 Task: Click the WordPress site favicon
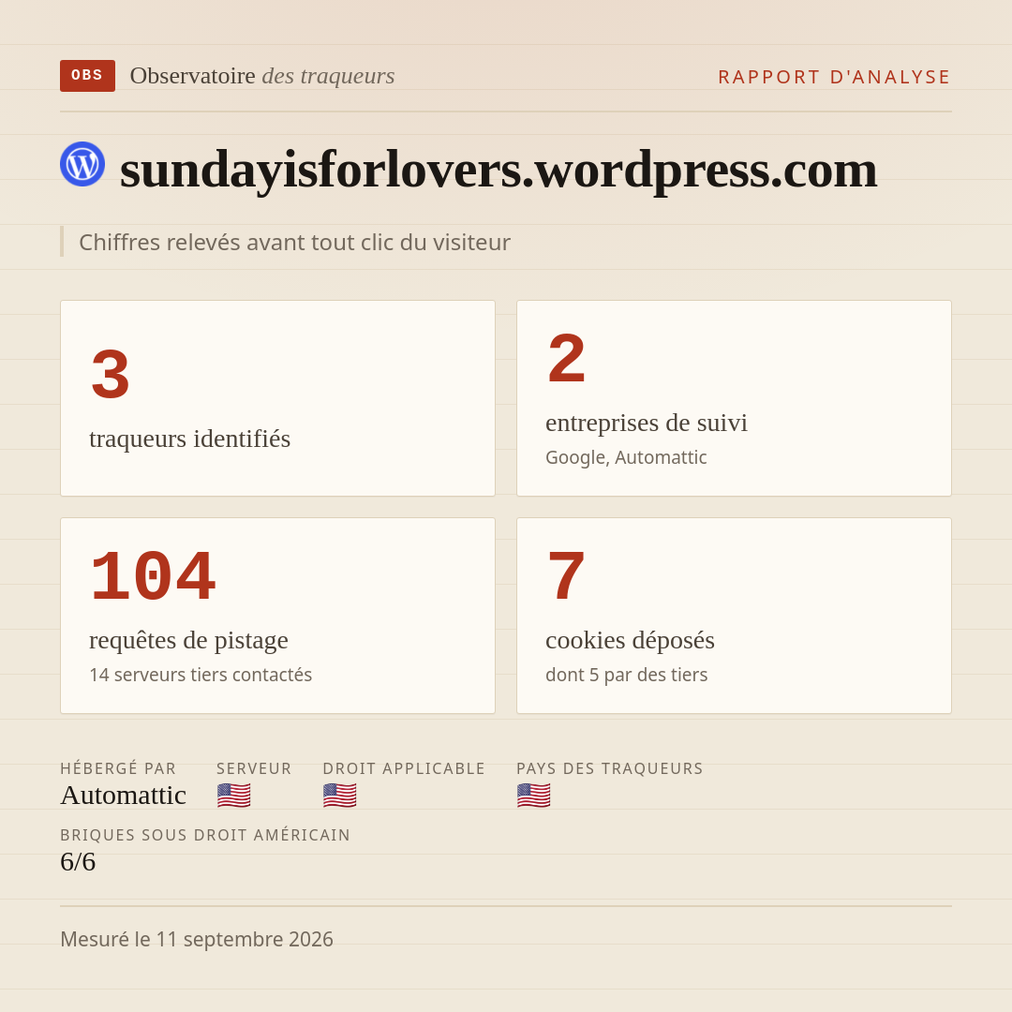point(82,164)
